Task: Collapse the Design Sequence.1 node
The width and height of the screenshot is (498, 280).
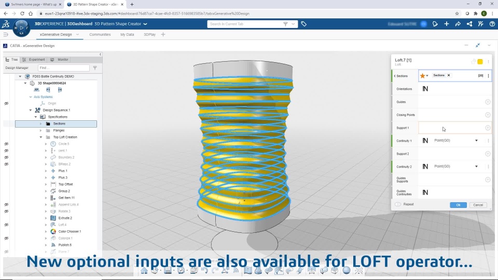Action: 31,110
